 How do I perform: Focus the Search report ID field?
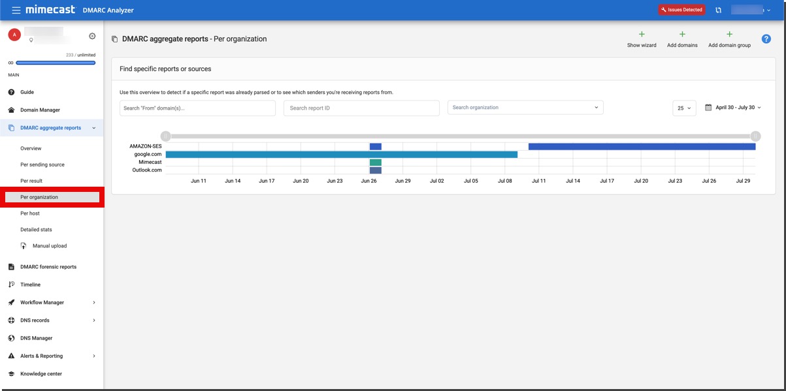click(361, 108)
